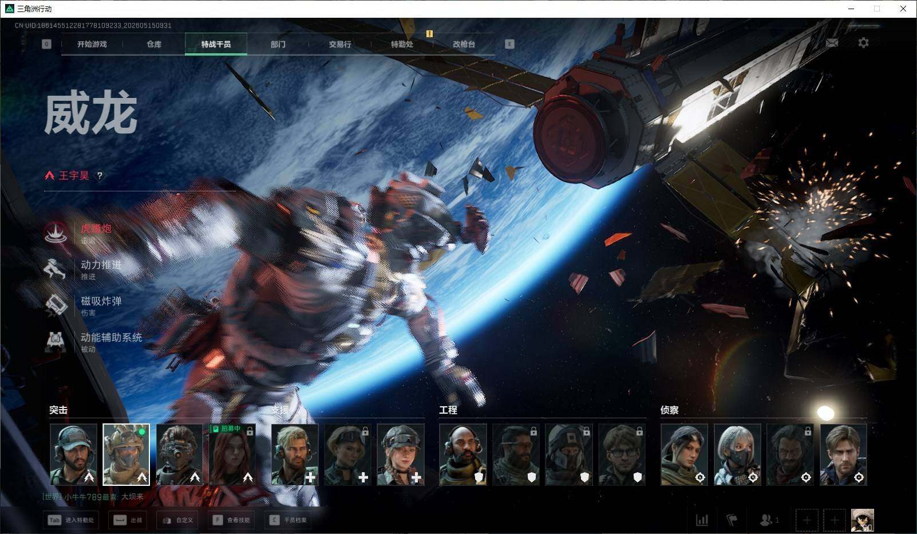Viewport: 917px width, 534px height.
Task: Select the 动力推进 skill icon
Action: [56, 269]
